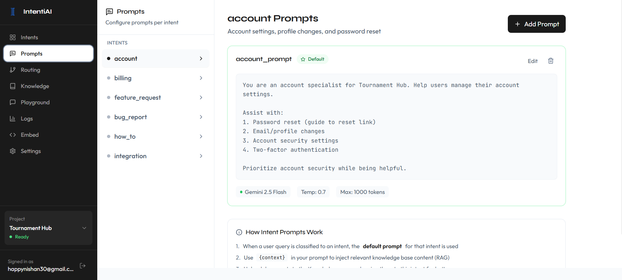The width and height of the screenshot is (622, 280).
Task: Go to the Prompts sidebar item
Action: click(32, 54)
